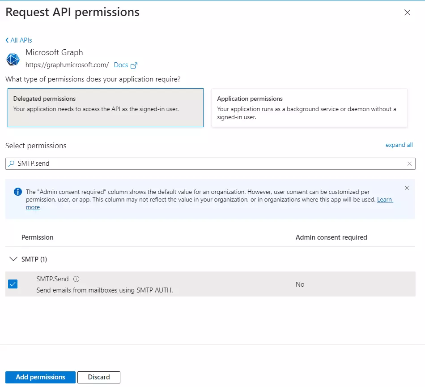
Task: Clear the SMTP.send search with the X icon
Action: 409,163
